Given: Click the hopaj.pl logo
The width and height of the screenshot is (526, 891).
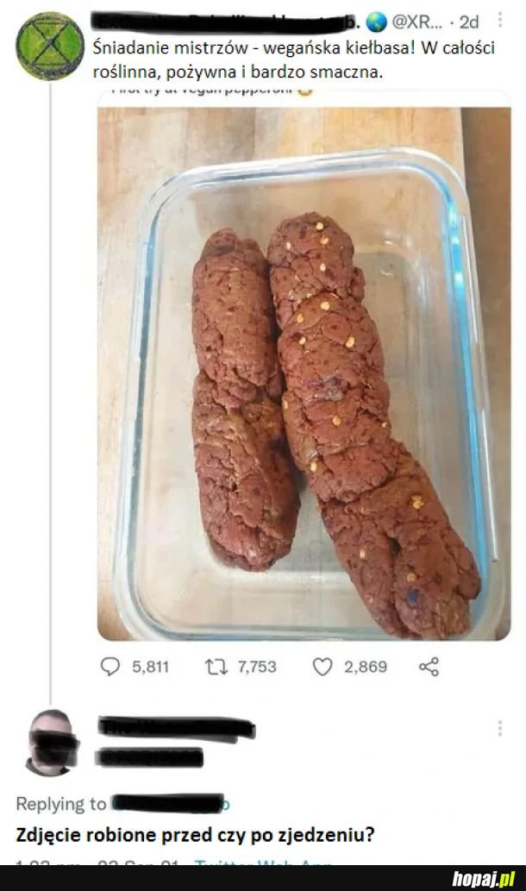Looking at the screenshot, I should pos(483,879).
